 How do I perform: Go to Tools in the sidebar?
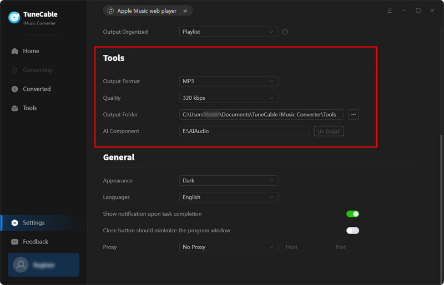click(29, 108)
